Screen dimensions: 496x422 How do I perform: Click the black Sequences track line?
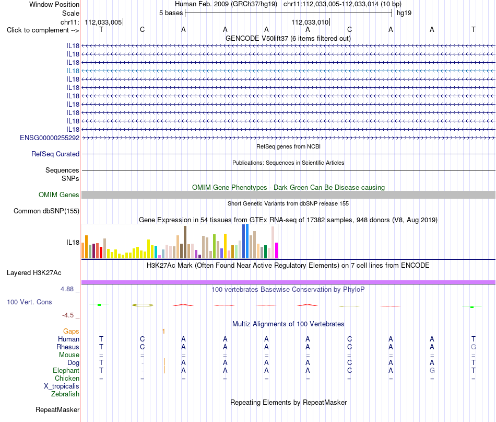tap(288, 170)
